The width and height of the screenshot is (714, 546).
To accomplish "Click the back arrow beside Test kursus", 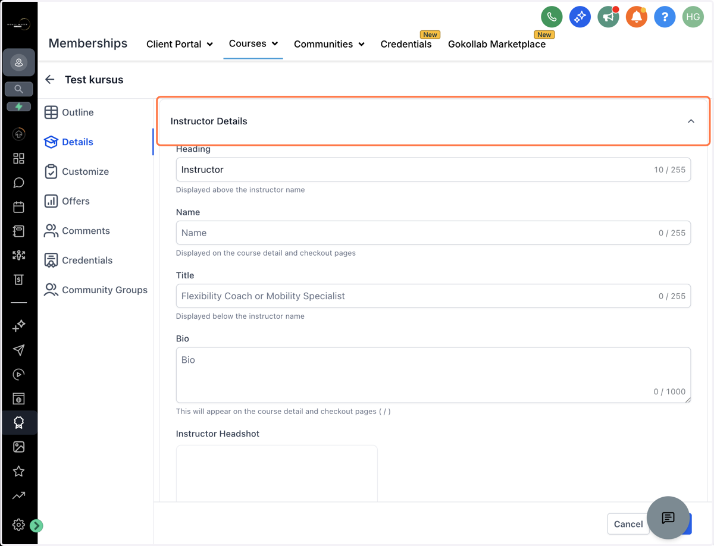I will pos(50,80).
